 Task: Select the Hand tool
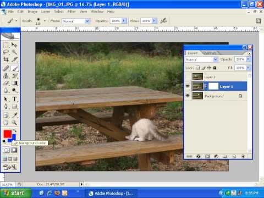pos(6,123)
